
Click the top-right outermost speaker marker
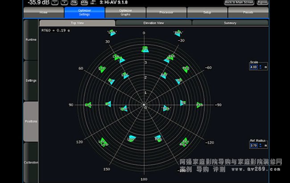point(177,33)
